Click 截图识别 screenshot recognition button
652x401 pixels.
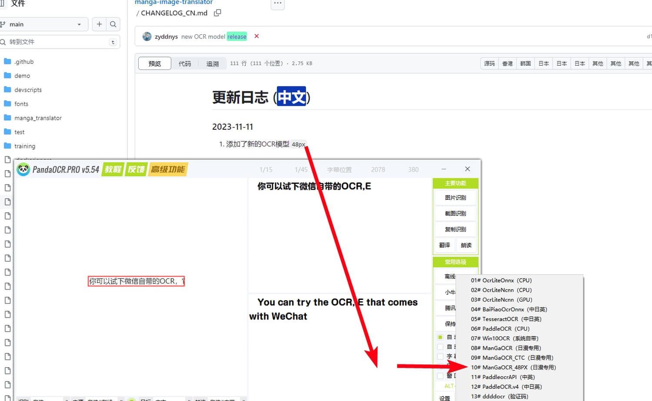[x=455, y=214]
